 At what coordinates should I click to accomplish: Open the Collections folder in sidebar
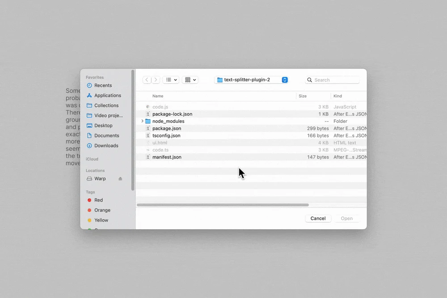106,105
